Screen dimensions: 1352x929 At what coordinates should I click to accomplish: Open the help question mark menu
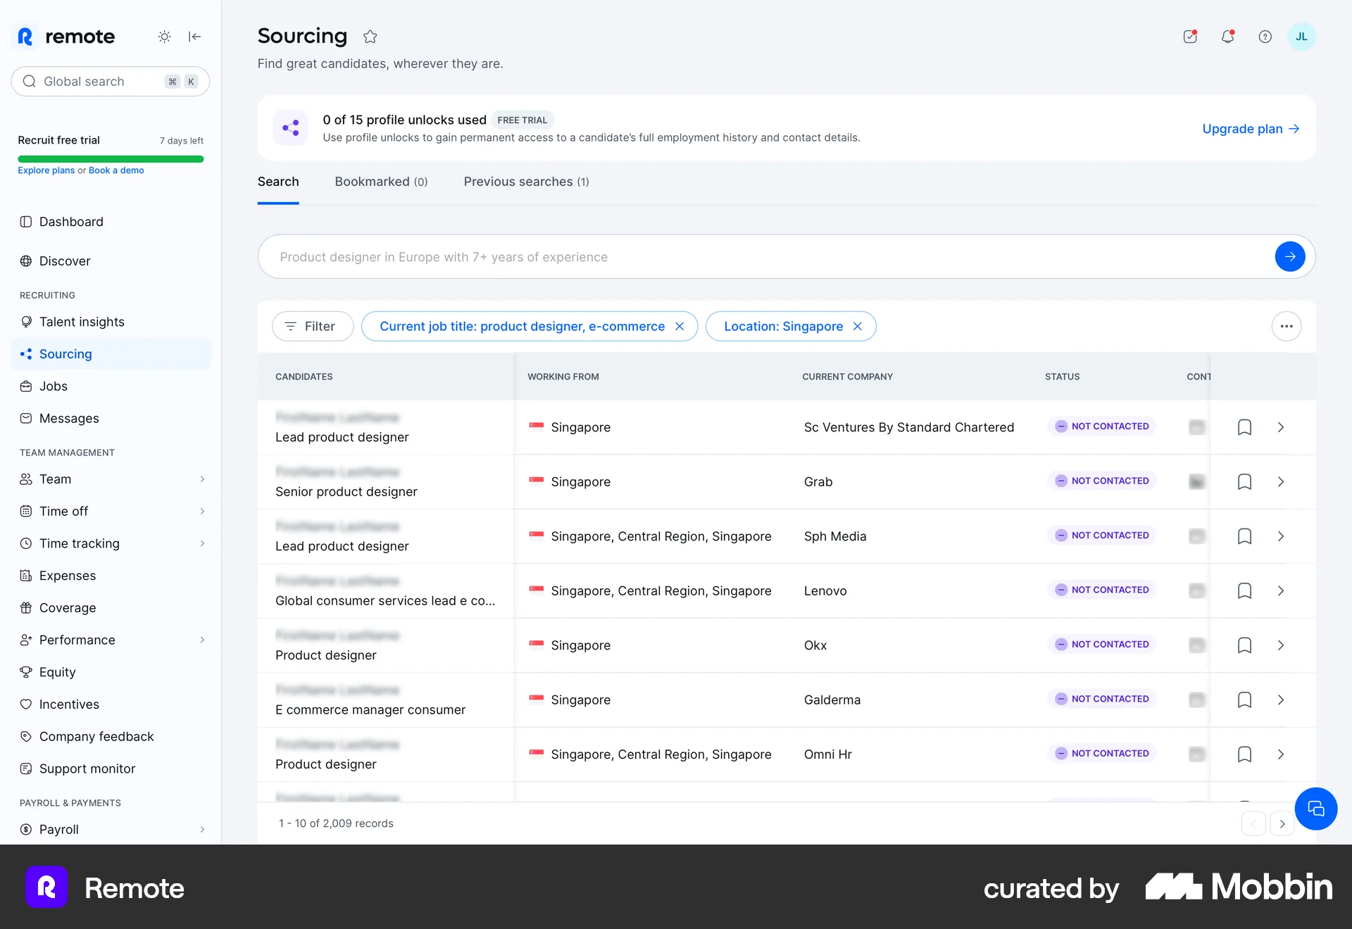1265,37
